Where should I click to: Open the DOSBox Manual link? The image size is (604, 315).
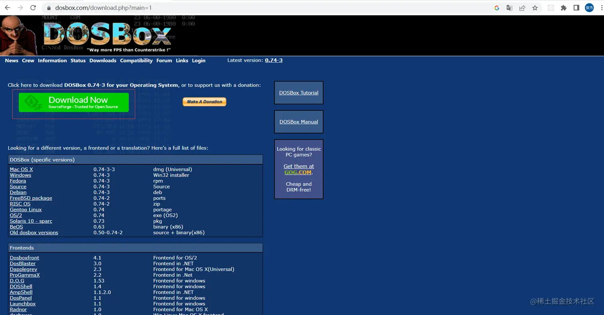click(x=299, y=122)
